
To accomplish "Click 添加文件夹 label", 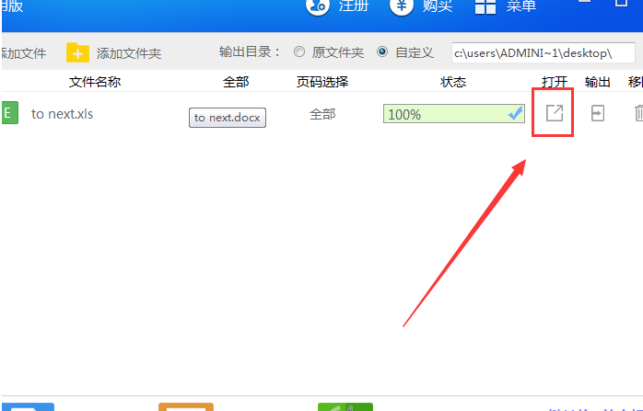I will (x=129, y=53).
